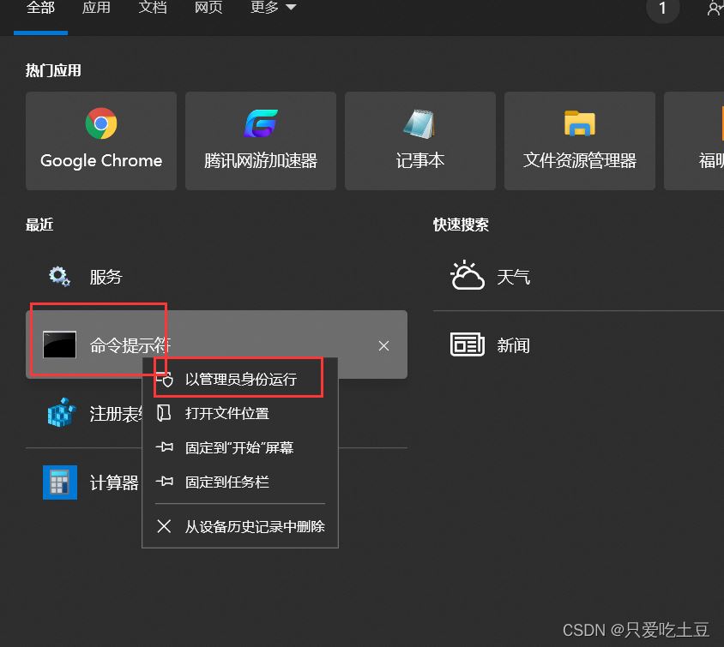The image size is (724, 647).
Task: Launch Tencent game accelerator app tile
Action: coord(261,141)
